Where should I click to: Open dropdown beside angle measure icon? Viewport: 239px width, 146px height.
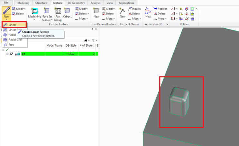tap(177, 14)
